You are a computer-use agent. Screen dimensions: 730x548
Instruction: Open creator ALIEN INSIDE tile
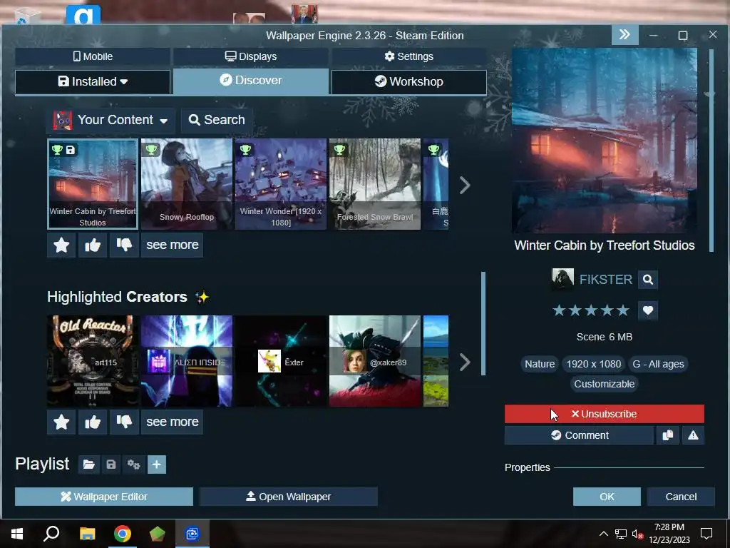tap(187, 361)
